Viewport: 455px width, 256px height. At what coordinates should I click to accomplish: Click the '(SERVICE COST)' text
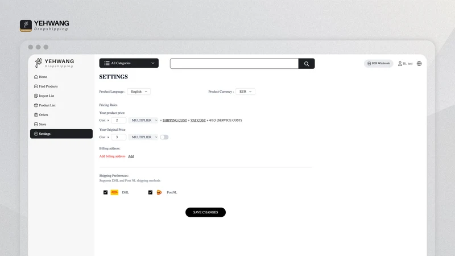point(229,120)
